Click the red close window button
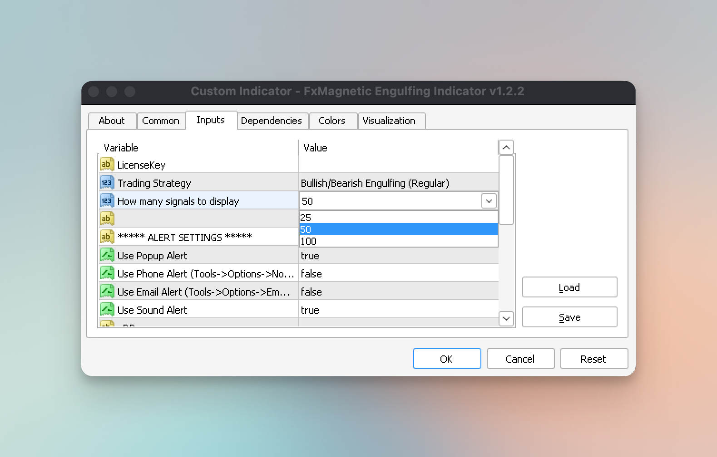The image size is (717, 457). pyautogui.click(x=94, y=92)
